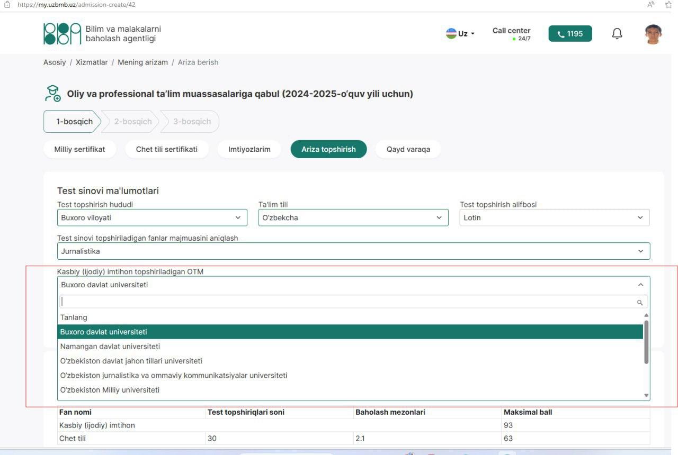
Task: Open the Jurnalistika subject set dropdown
Action: 353,251
